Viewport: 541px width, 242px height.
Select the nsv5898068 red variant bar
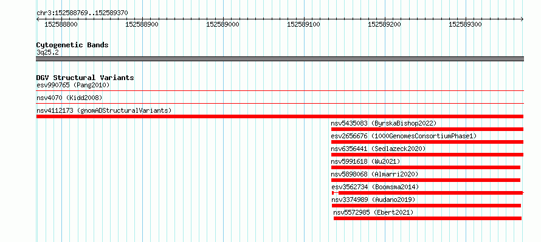tap(426, 180)
